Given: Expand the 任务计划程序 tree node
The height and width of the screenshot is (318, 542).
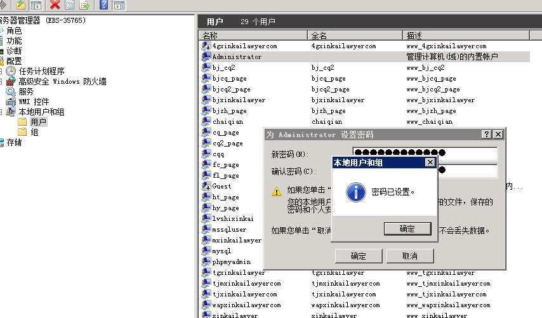Looking at the screenshot, I should click(3, 71).
